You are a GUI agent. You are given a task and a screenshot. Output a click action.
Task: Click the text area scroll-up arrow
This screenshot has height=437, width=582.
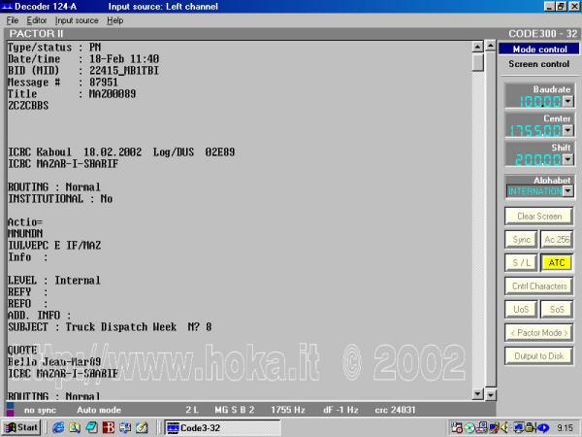(477, 47)
